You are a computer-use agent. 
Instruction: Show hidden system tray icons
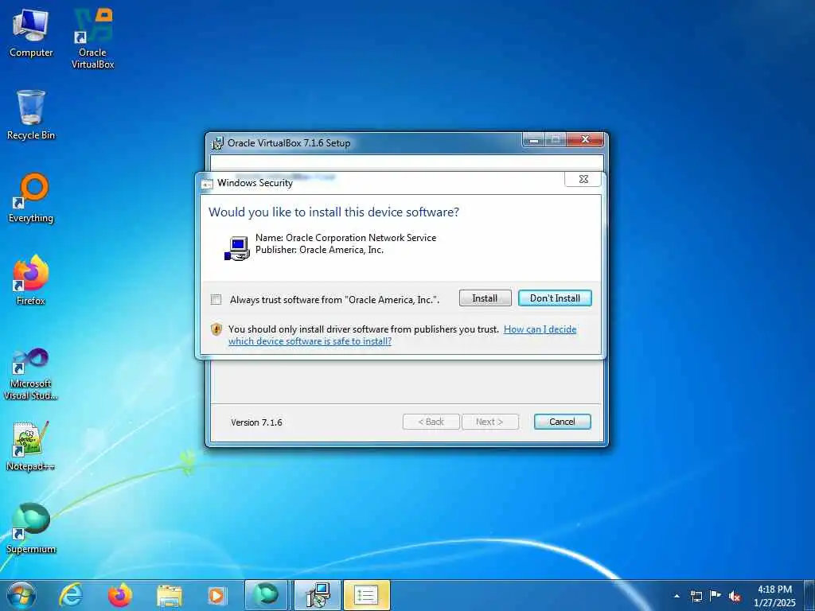tap(677, 596)
